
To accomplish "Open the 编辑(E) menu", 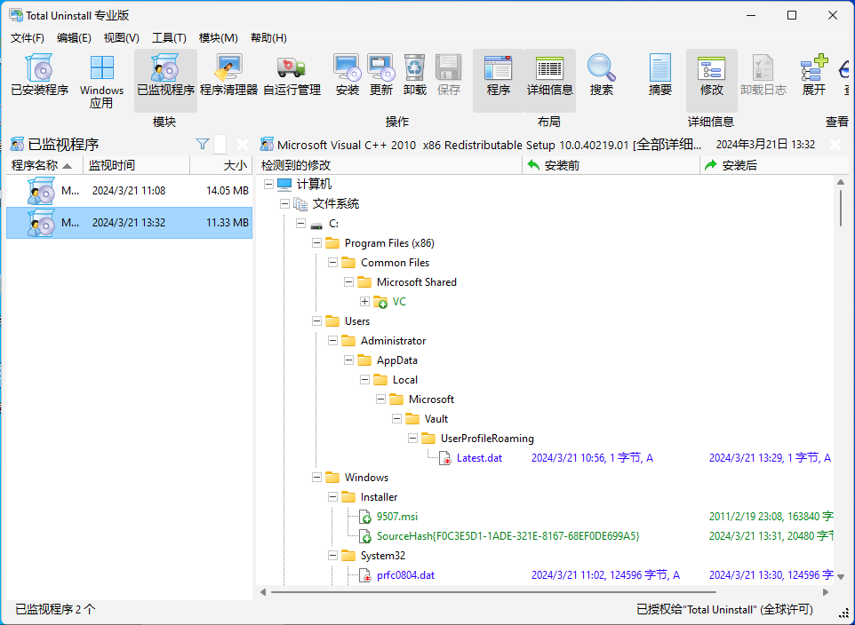I will point(74,37).
